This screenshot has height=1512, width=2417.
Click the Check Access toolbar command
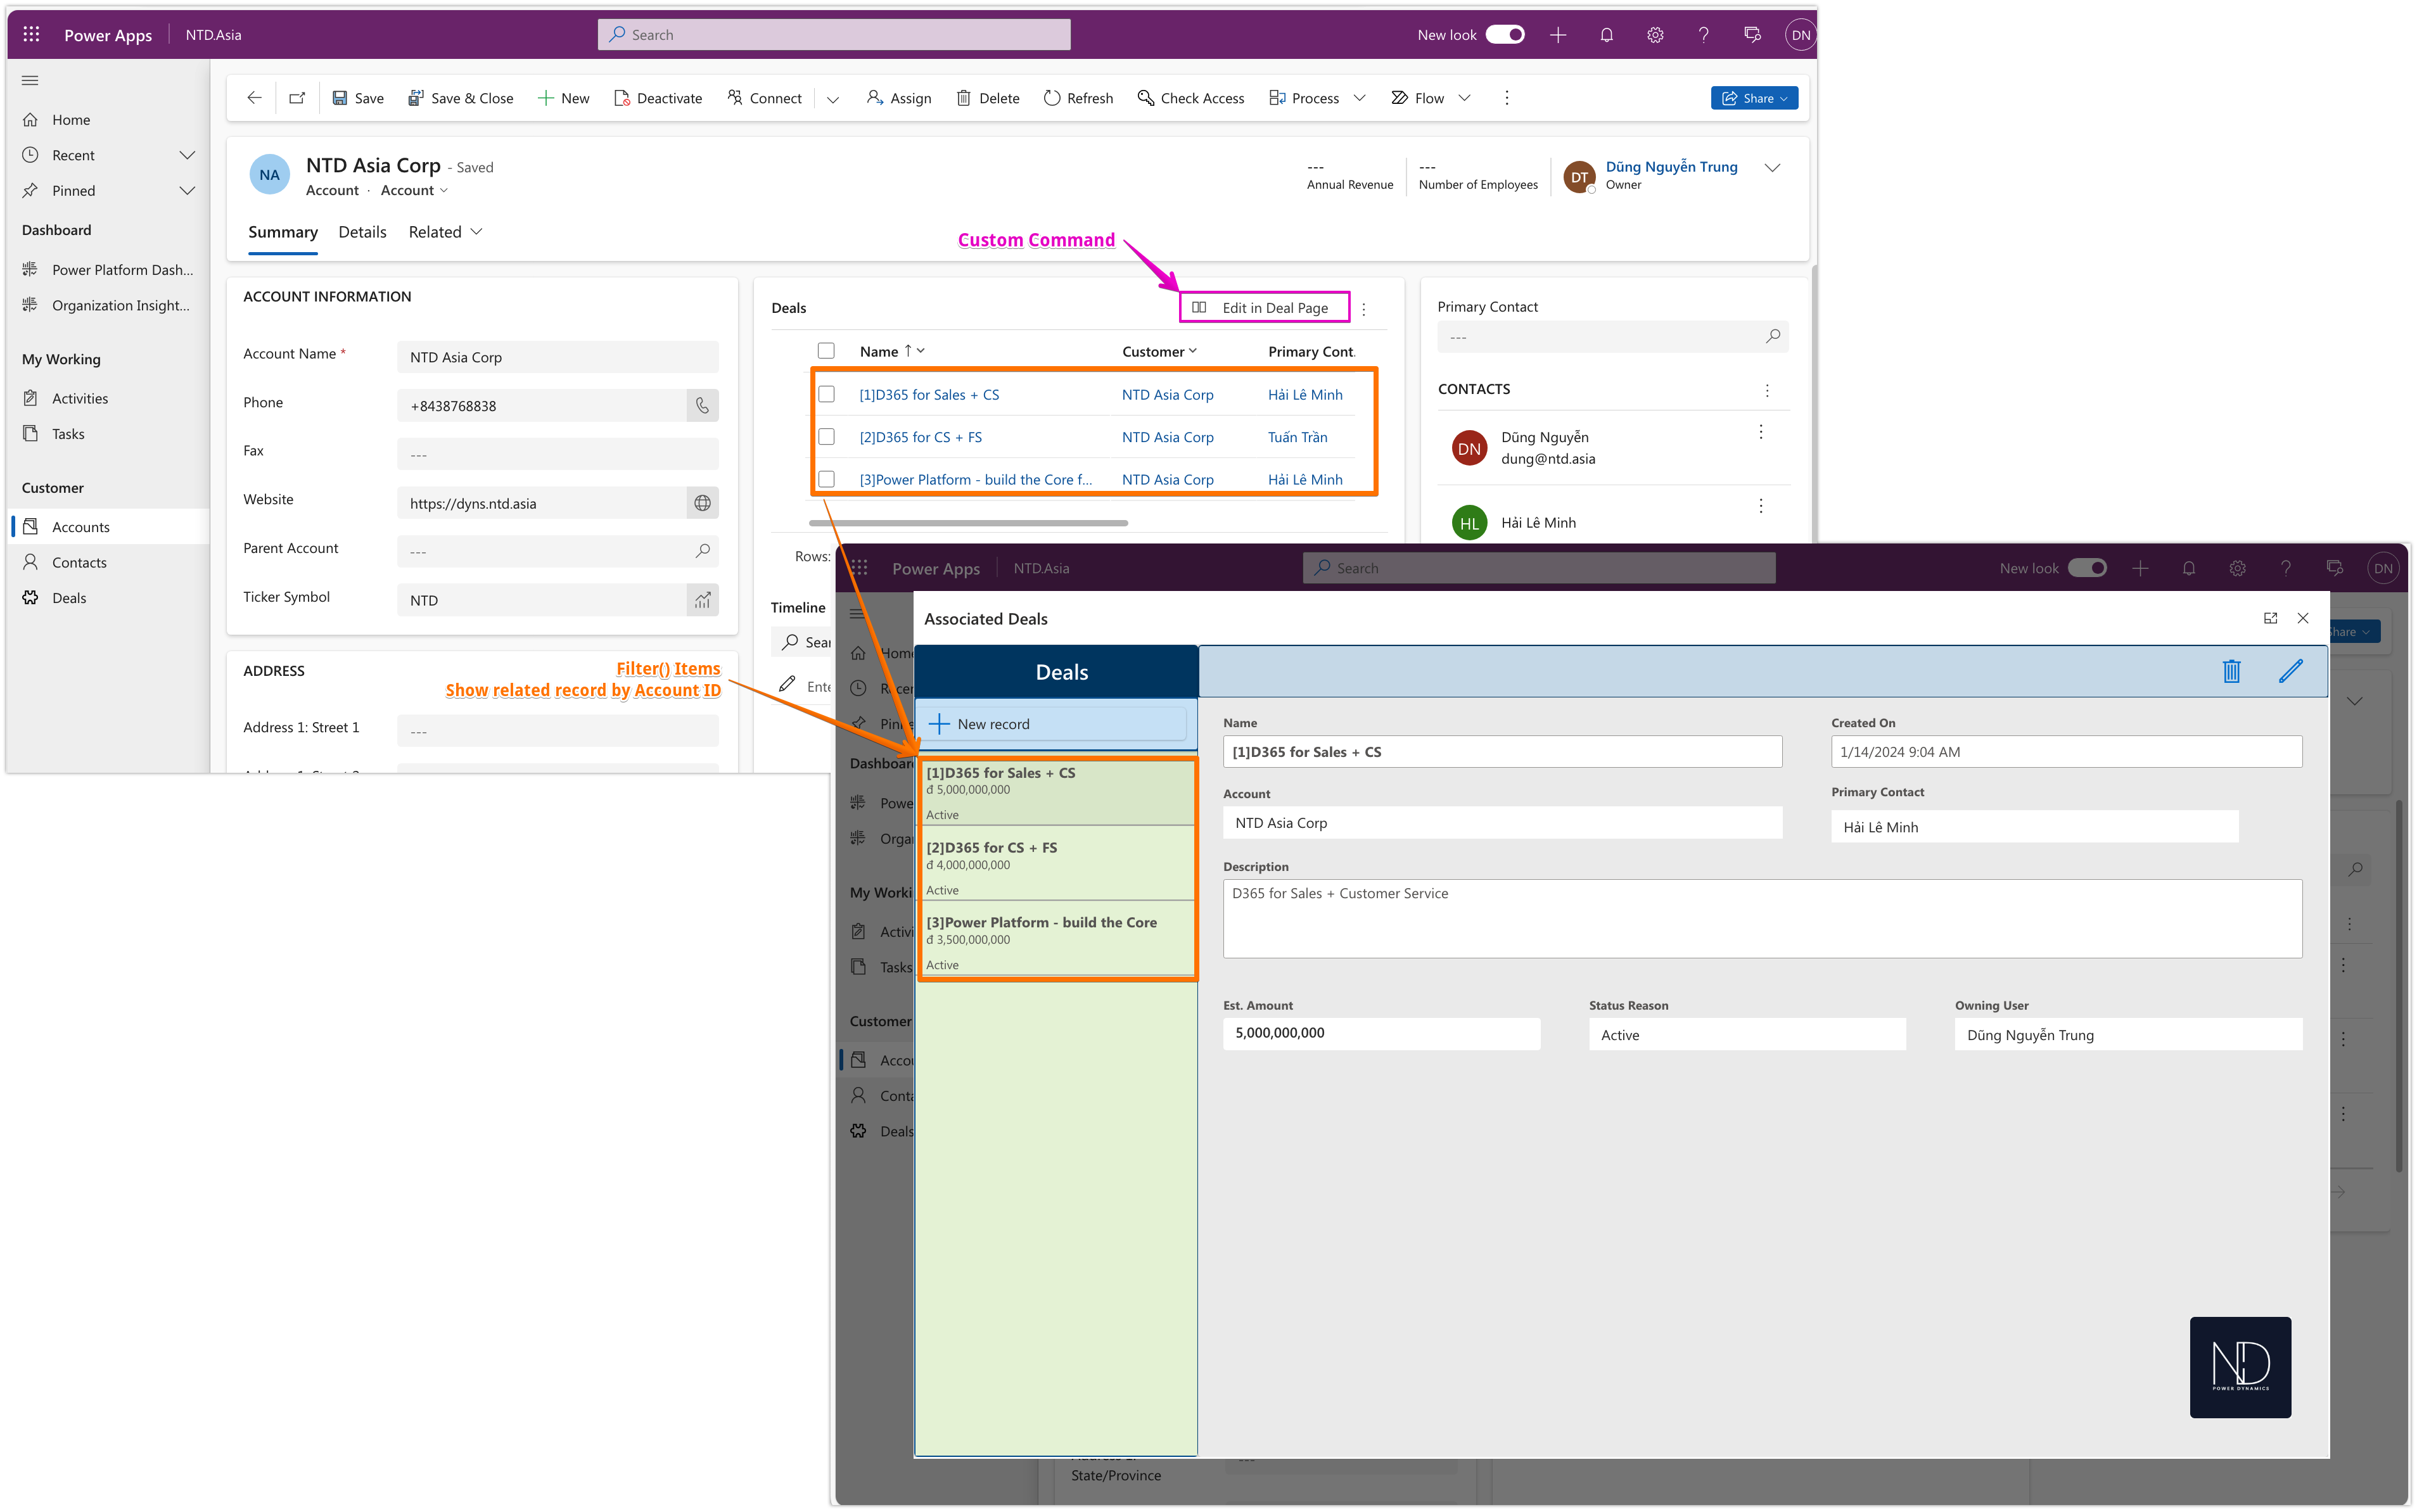click(x=1191, y=98)
